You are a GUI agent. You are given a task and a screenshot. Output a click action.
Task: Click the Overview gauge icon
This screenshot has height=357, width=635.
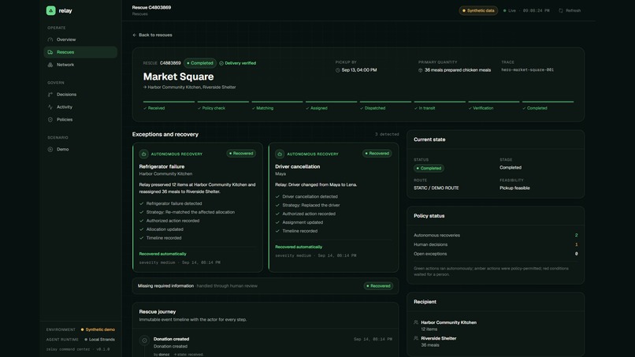coord(50,39)
